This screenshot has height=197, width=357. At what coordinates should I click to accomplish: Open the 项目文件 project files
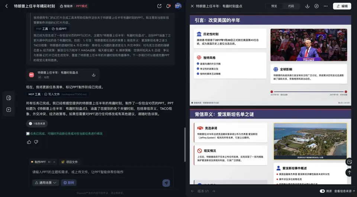coord(70,162)
